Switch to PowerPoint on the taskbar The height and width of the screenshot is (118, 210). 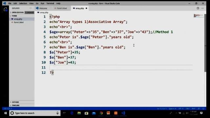point(108,113)
